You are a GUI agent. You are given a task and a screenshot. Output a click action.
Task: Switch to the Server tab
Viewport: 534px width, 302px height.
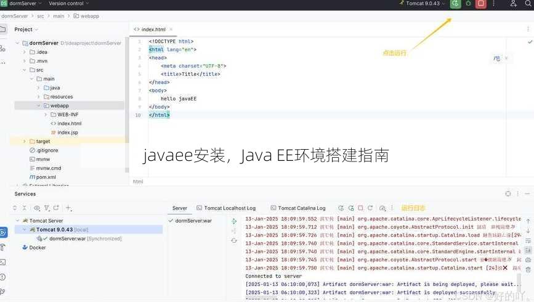point(179,208)
